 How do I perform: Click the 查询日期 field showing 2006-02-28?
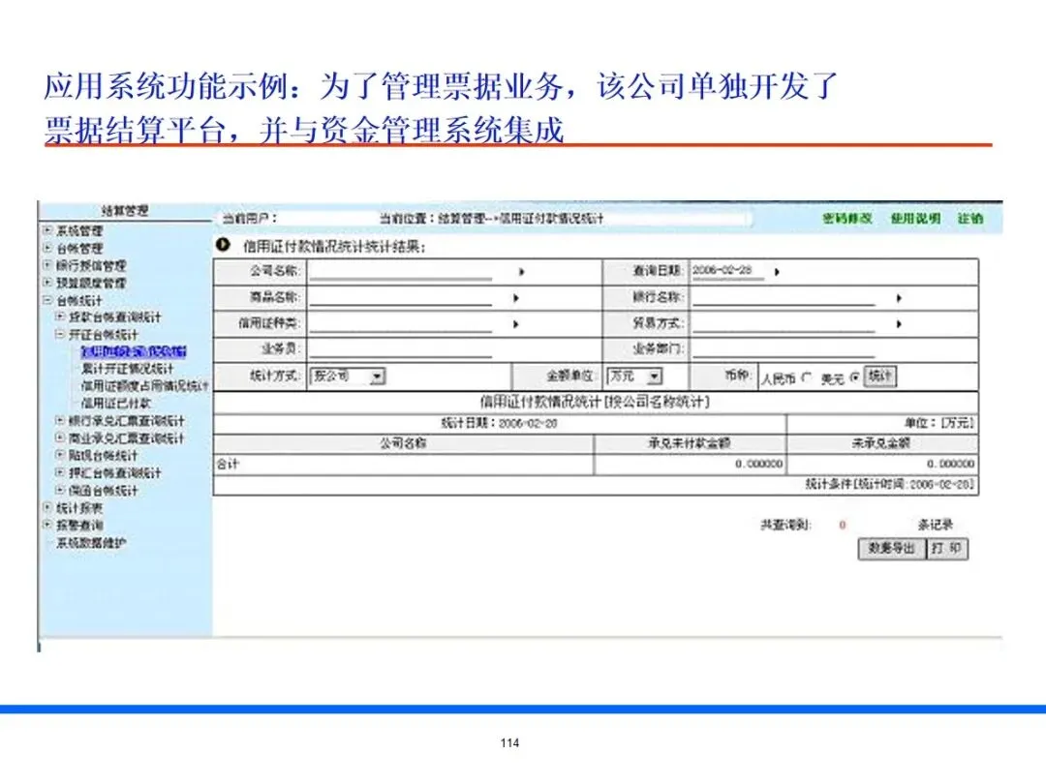[727, 271]
